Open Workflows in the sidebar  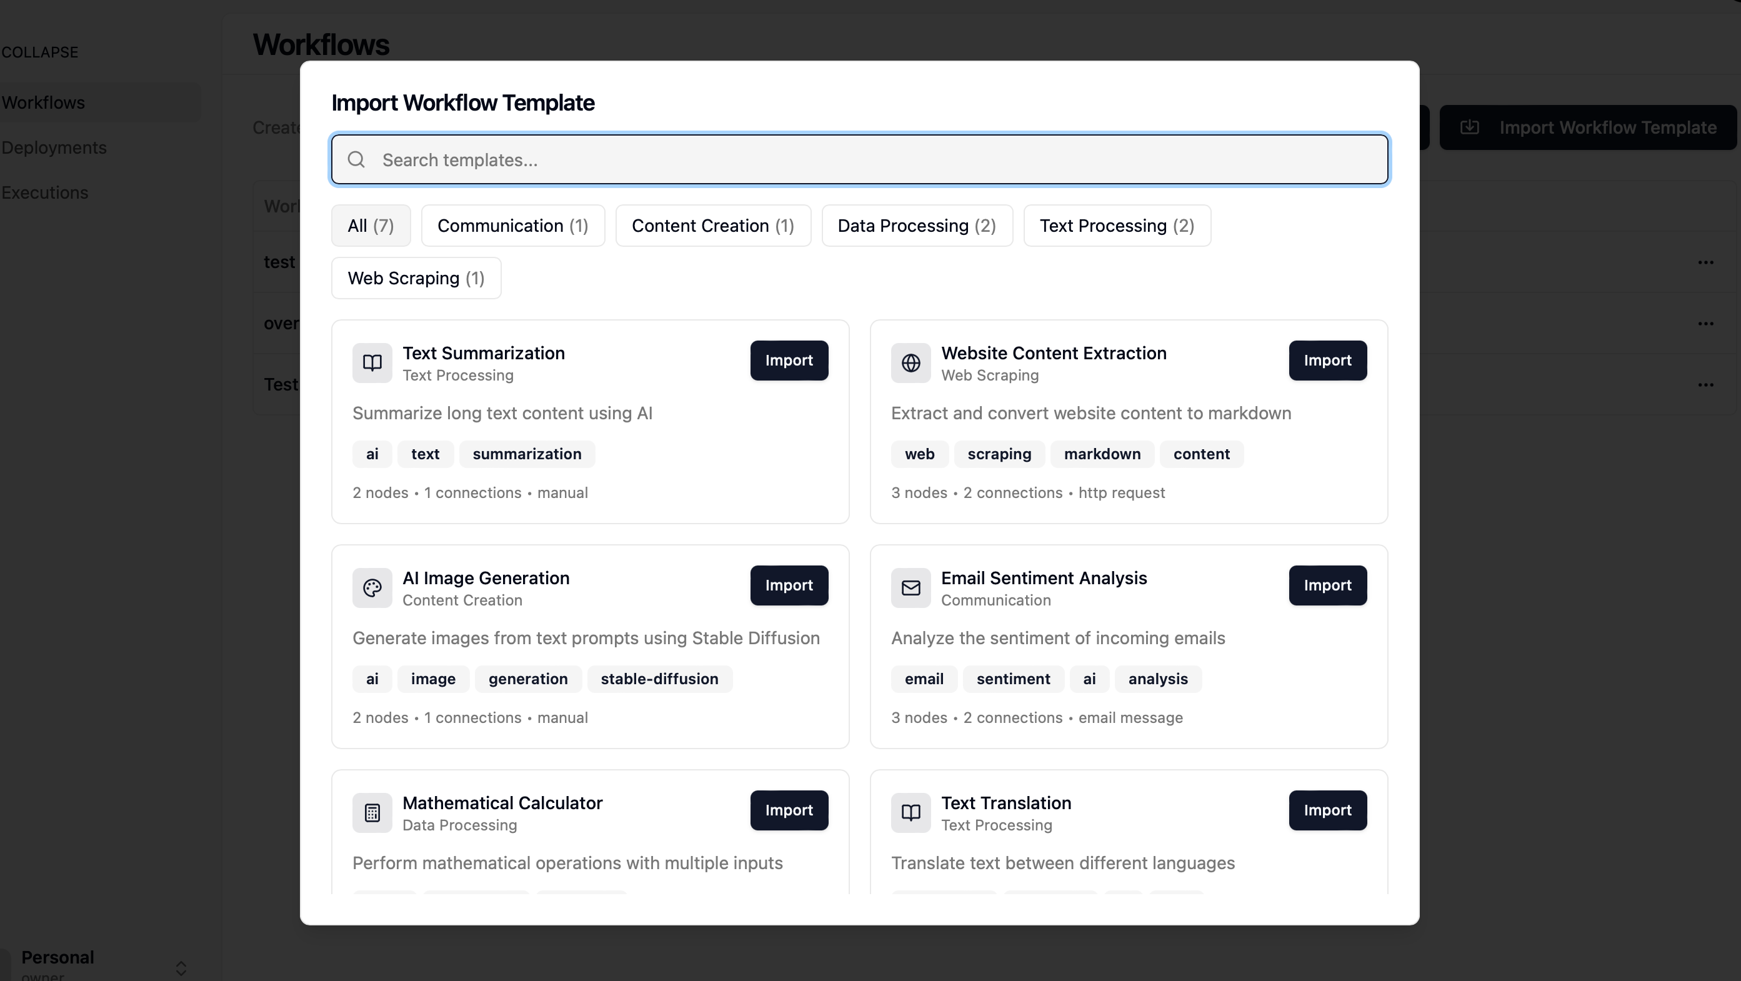[x=100, y=102]
